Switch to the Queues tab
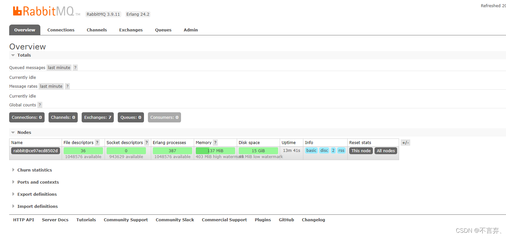 (163, 30)
